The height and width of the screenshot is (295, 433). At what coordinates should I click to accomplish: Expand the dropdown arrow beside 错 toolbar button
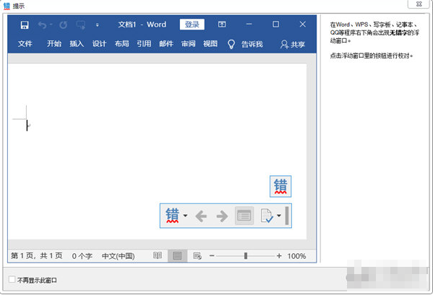pos(185,216)
